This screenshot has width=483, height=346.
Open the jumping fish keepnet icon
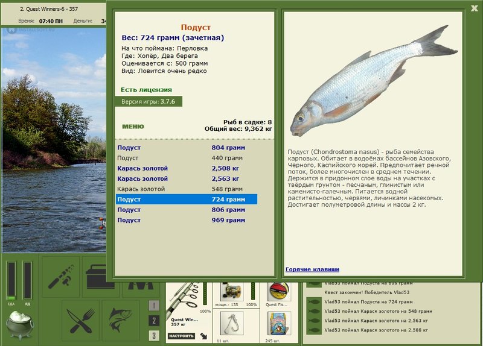121,321
